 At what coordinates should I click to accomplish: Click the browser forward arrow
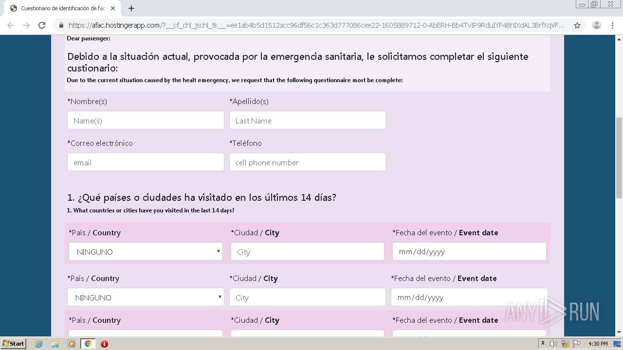click(26, 25)
